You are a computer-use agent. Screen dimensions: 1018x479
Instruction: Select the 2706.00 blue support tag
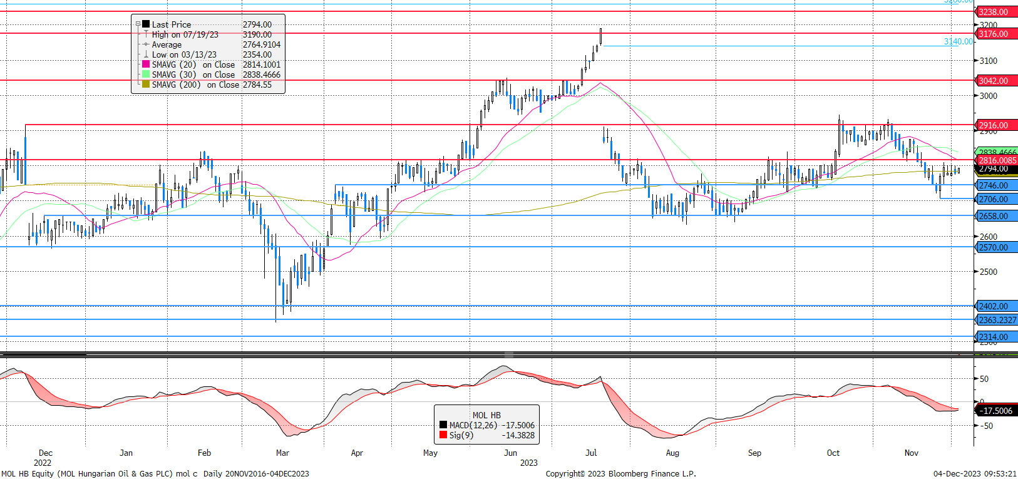click(x=996, y=199)
